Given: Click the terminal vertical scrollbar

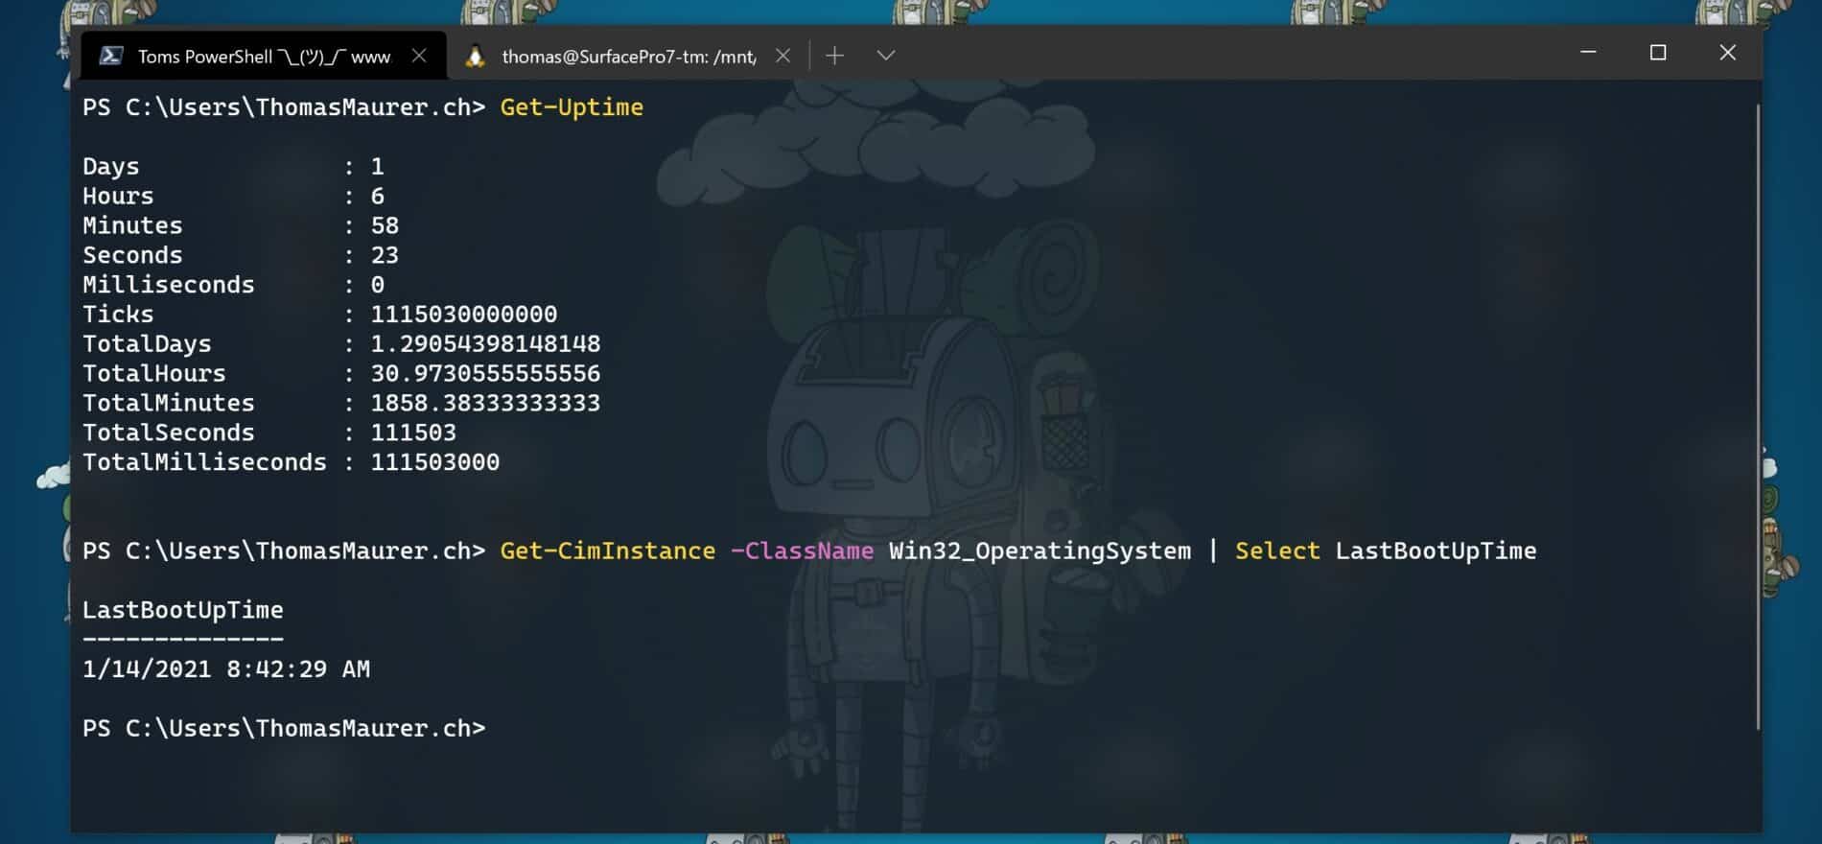Looking at the screenshot, I should pyautogui.click(x=1757, y=417).
